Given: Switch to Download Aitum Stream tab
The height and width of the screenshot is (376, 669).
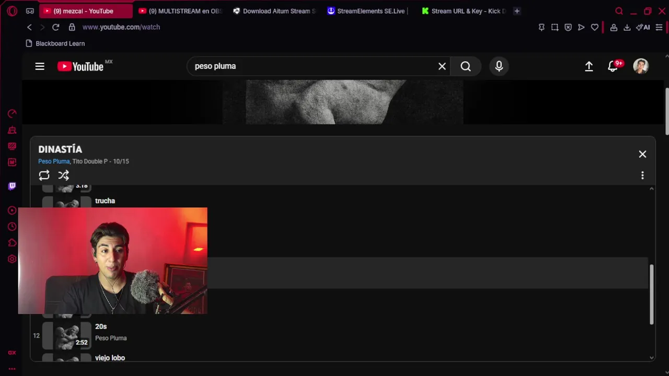Looking at the screenshot, I should [x=274, y=11].
